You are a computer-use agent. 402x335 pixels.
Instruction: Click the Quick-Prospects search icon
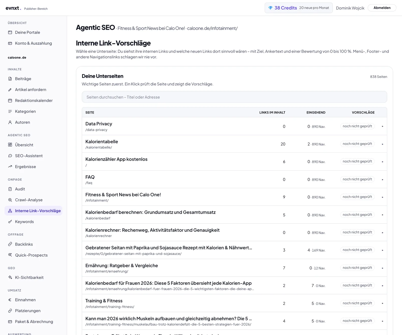click(x=10, y=255)
